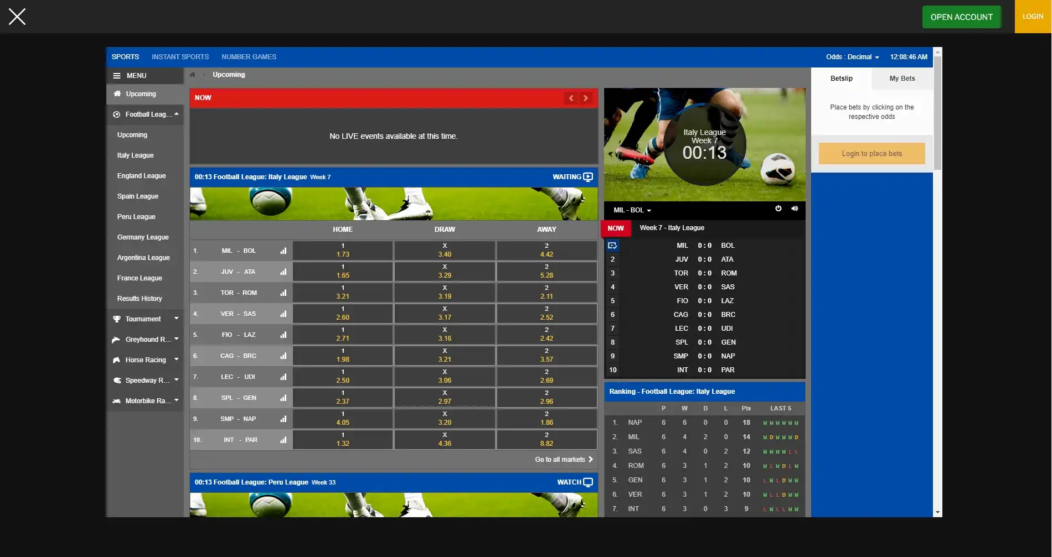
Task: Click the OPEN ACCOUNT button
Action: pos(961,17)
